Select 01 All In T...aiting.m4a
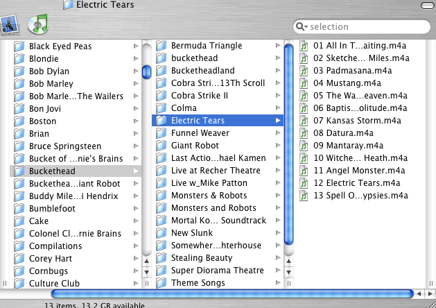436x308 pixels. click(360, 46)
